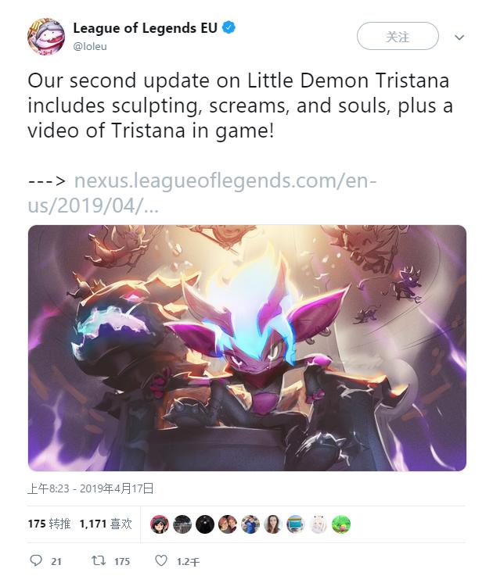Screen dimensions: 493x583
Task: Open the @loleu handle
Action: click(90, 46)
